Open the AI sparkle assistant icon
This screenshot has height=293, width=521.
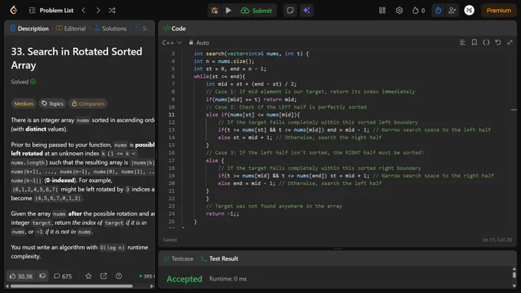[x=306, y=10]
